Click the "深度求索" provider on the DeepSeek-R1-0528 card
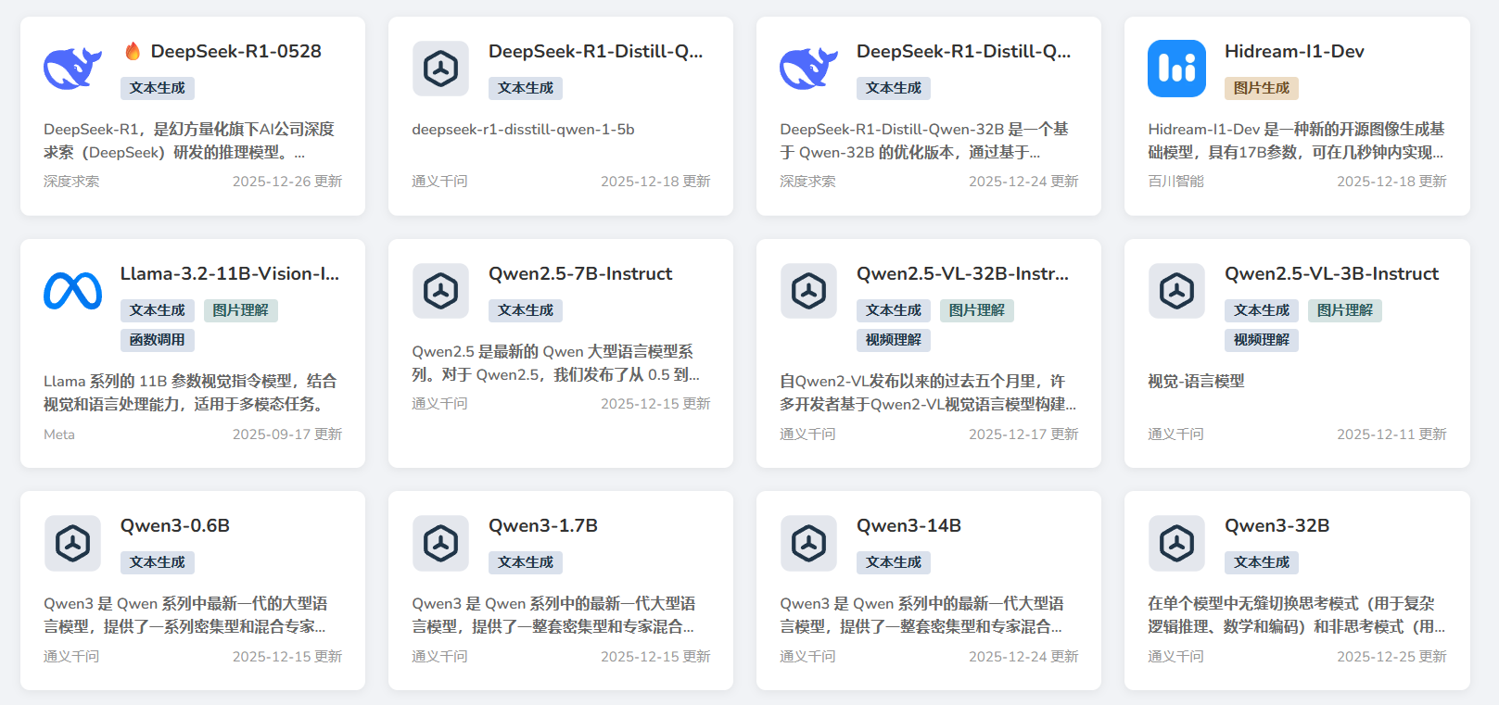Viewport: 1499px width, 705px height. pos(72,182)
